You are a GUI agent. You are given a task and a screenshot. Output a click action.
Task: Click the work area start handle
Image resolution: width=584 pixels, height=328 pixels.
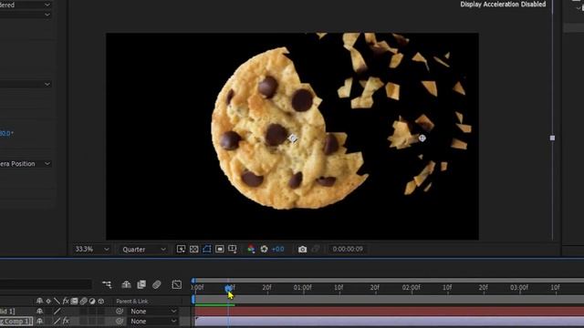pos(193,300)
